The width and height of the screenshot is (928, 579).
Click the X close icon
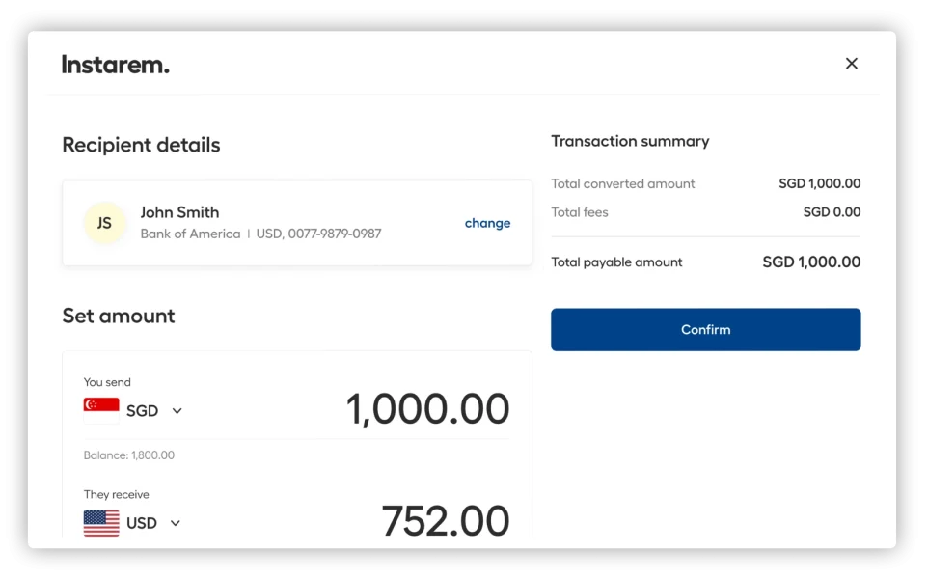[852, 63]
